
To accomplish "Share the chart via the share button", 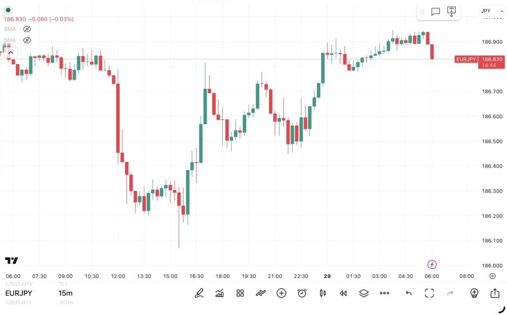I will 495,293.
